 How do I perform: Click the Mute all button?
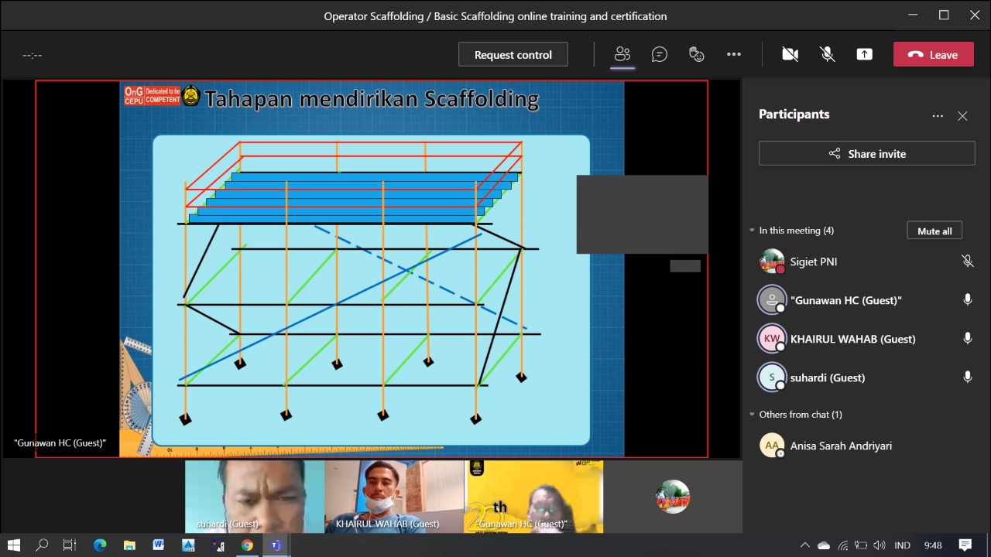pos(934,231)
